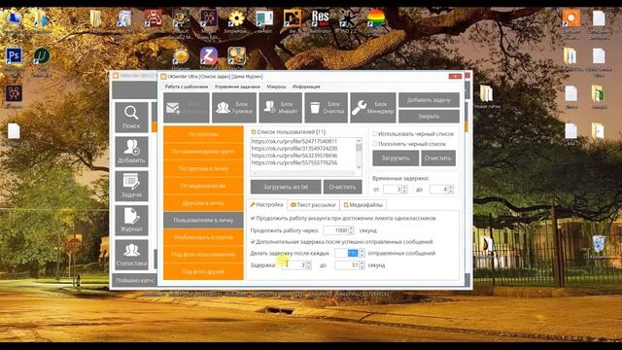Open the green uTorrent desktop shortcut

pyautogui.click(x=41, y=56)
